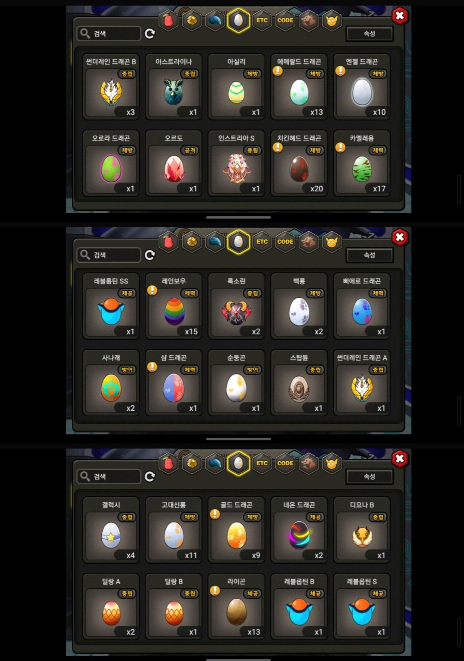Click the alert badge on 에메랄드 드래곤
This screenshot has height=661, width=464.
tap(278, 71)
